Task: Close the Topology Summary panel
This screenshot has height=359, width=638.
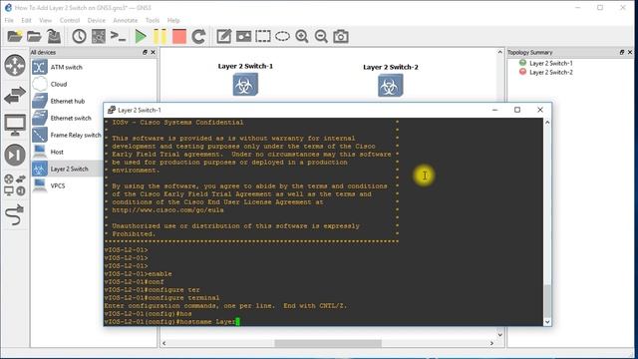Action: coord(630,52)
